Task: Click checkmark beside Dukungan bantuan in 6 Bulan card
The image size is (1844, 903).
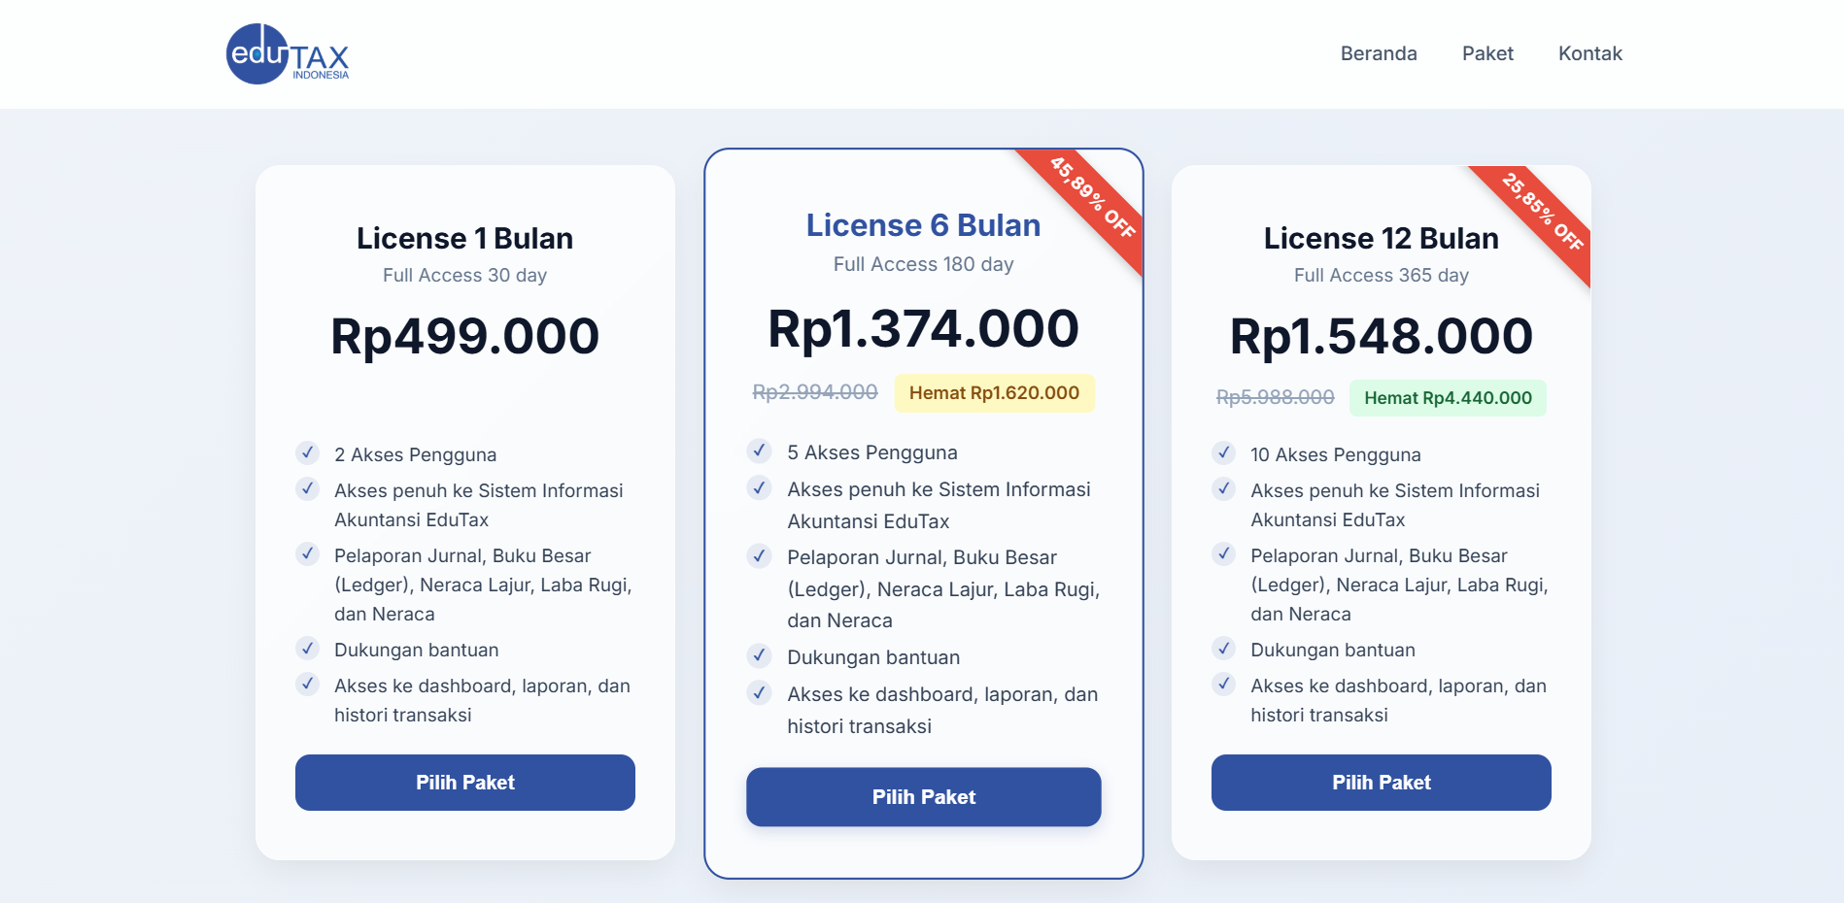Action: coord(760,656)
